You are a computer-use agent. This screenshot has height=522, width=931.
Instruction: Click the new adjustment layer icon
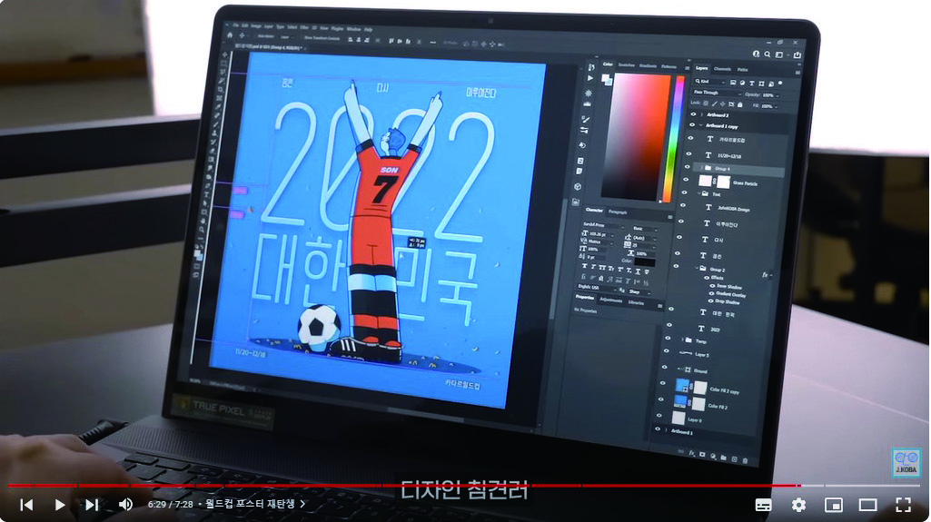(x=713, y=456)
